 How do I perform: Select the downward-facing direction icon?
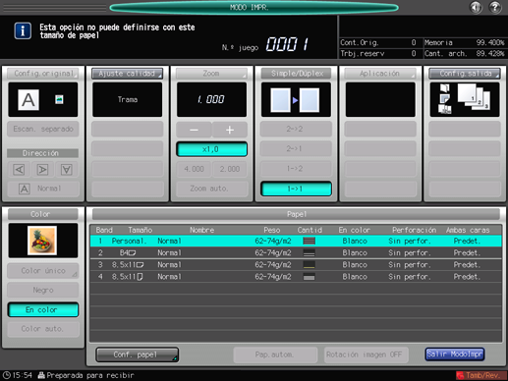click(x=67, y=170)
